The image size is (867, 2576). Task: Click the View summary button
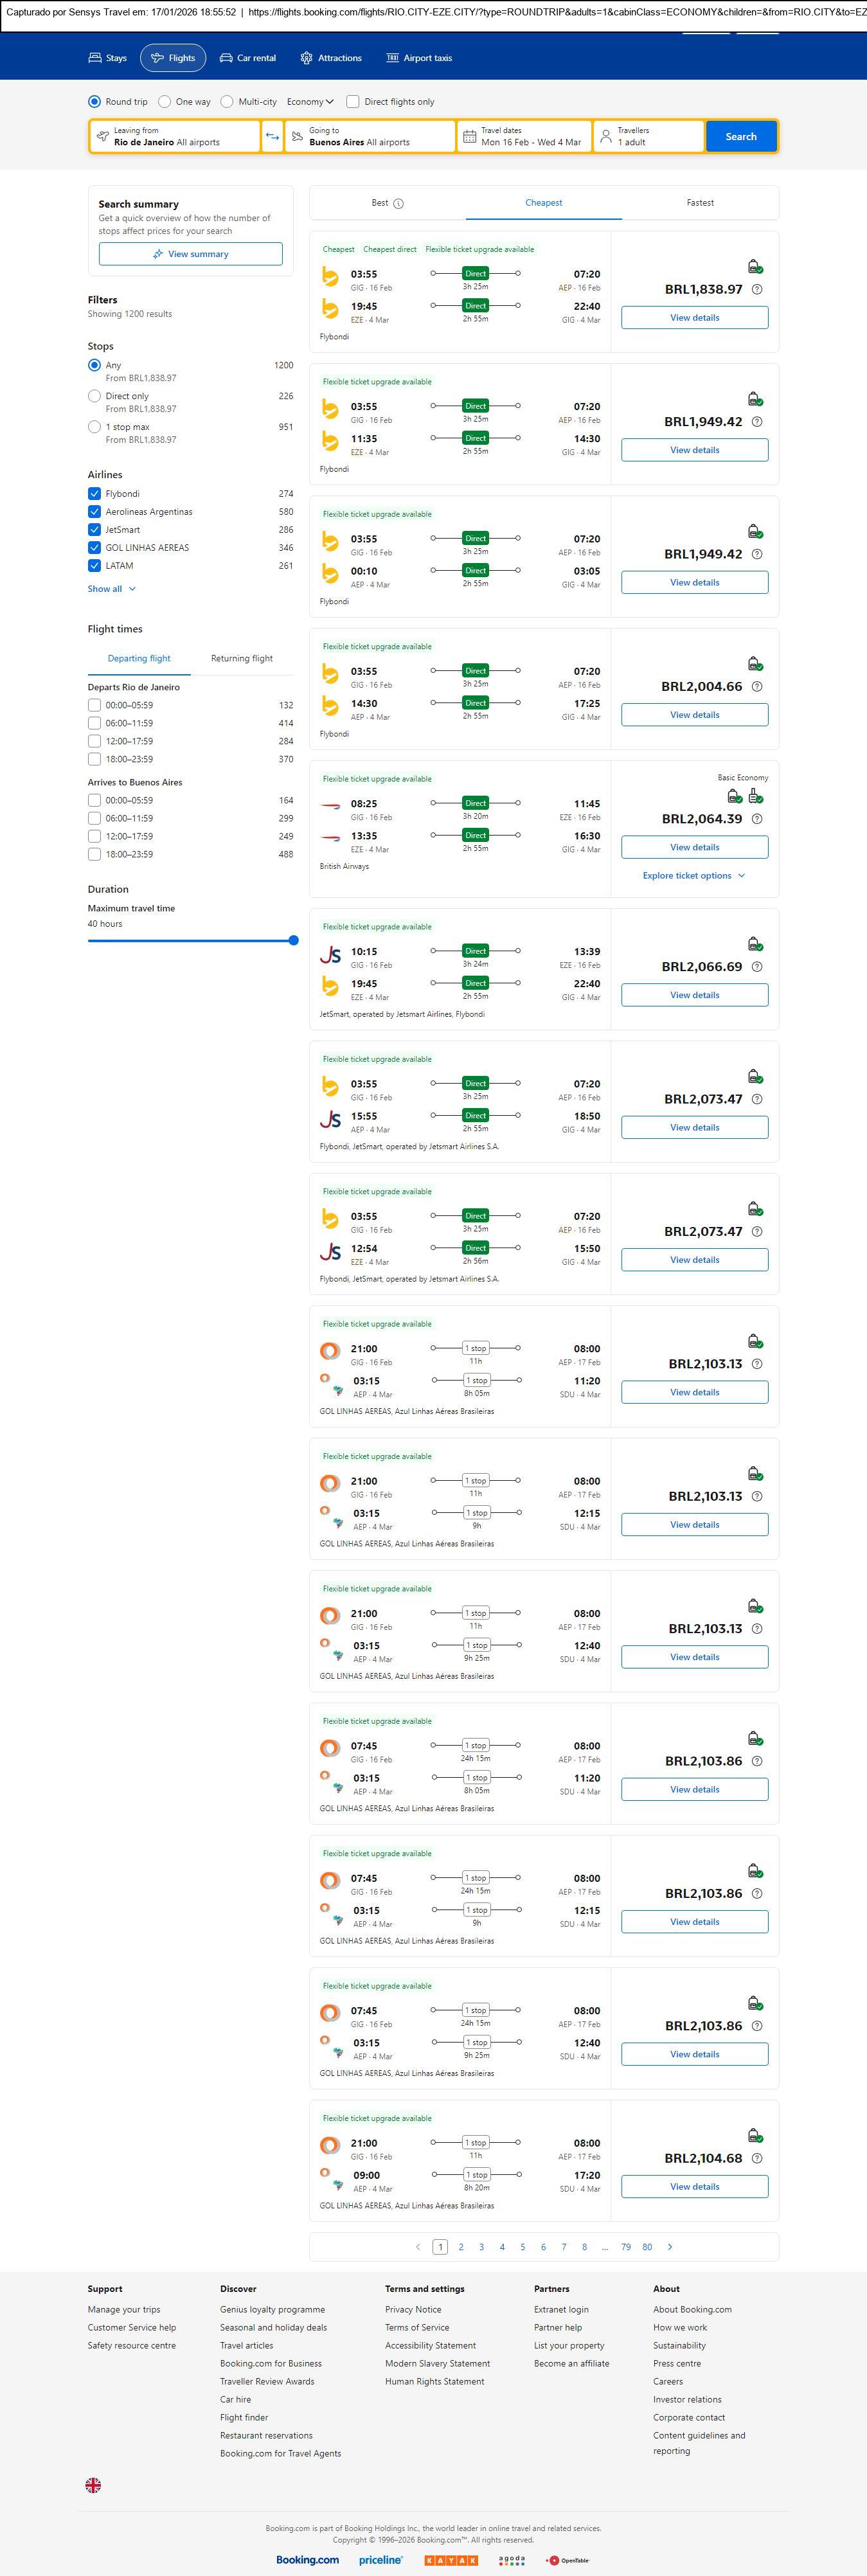[x=190, y=255]
